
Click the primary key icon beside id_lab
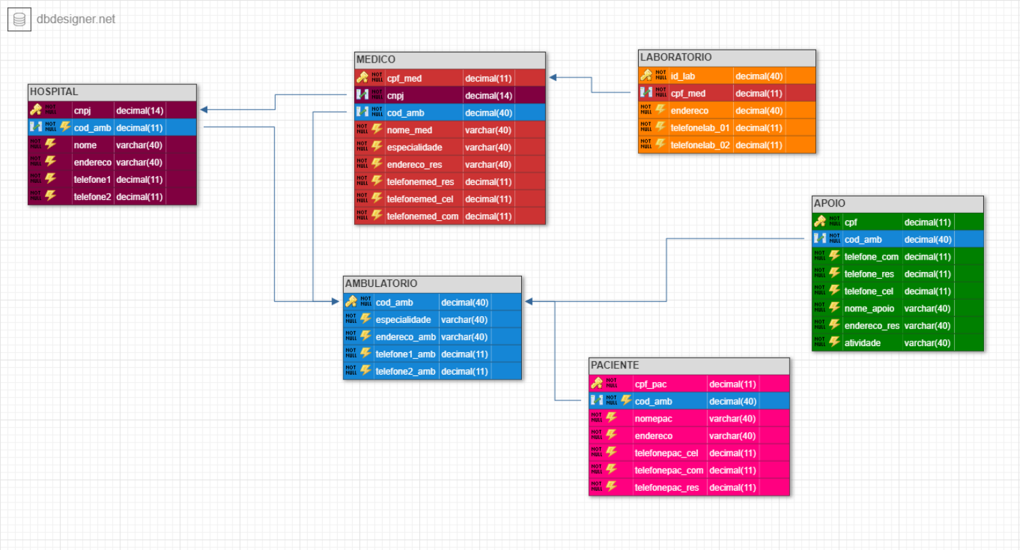coord(646,75)
